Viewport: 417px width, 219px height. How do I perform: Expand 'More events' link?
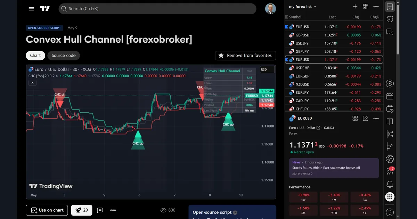(x=302, y=173)
